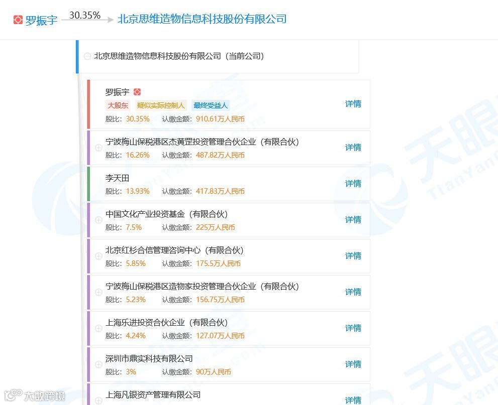Open 详情 for 北京红杉合信管理咨询中心
The width and height of the screenshot is (498, 405).
353,256
